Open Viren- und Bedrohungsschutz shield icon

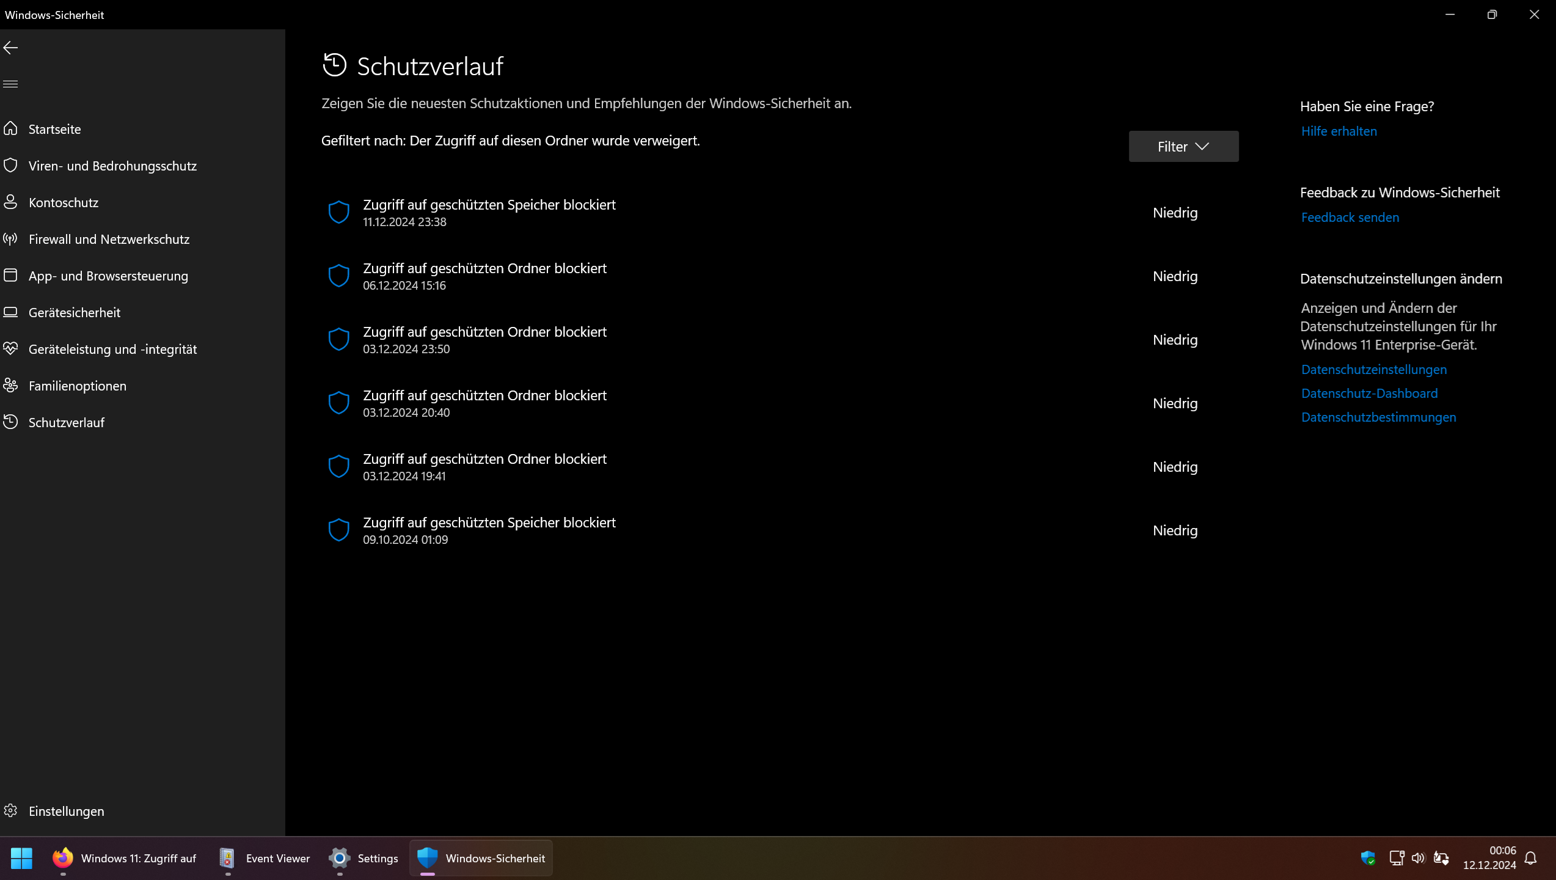pos(10,165)
